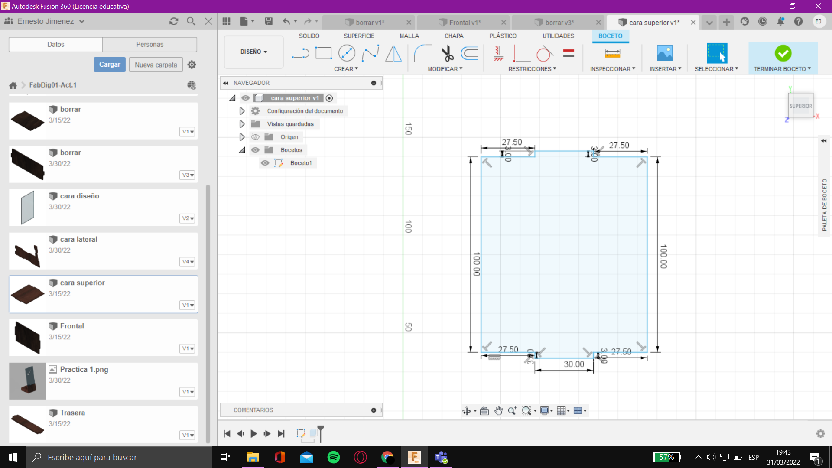Switch to the UTILIDADES tab

click(x=558, y=36)
